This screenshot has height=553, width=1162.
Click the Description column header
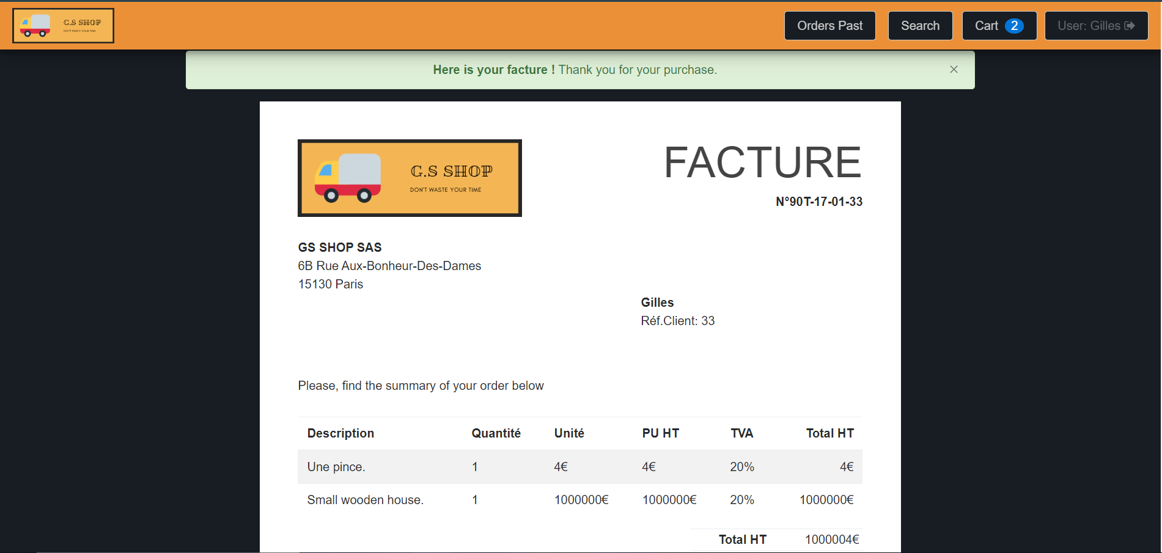(x=340, y=433)
